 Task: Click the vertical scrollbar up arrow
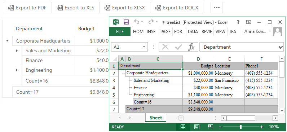pos(282,58)
